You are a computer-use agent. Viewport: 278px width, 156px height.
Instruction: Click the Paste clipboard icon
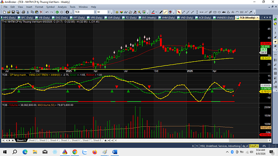[37, 12]
